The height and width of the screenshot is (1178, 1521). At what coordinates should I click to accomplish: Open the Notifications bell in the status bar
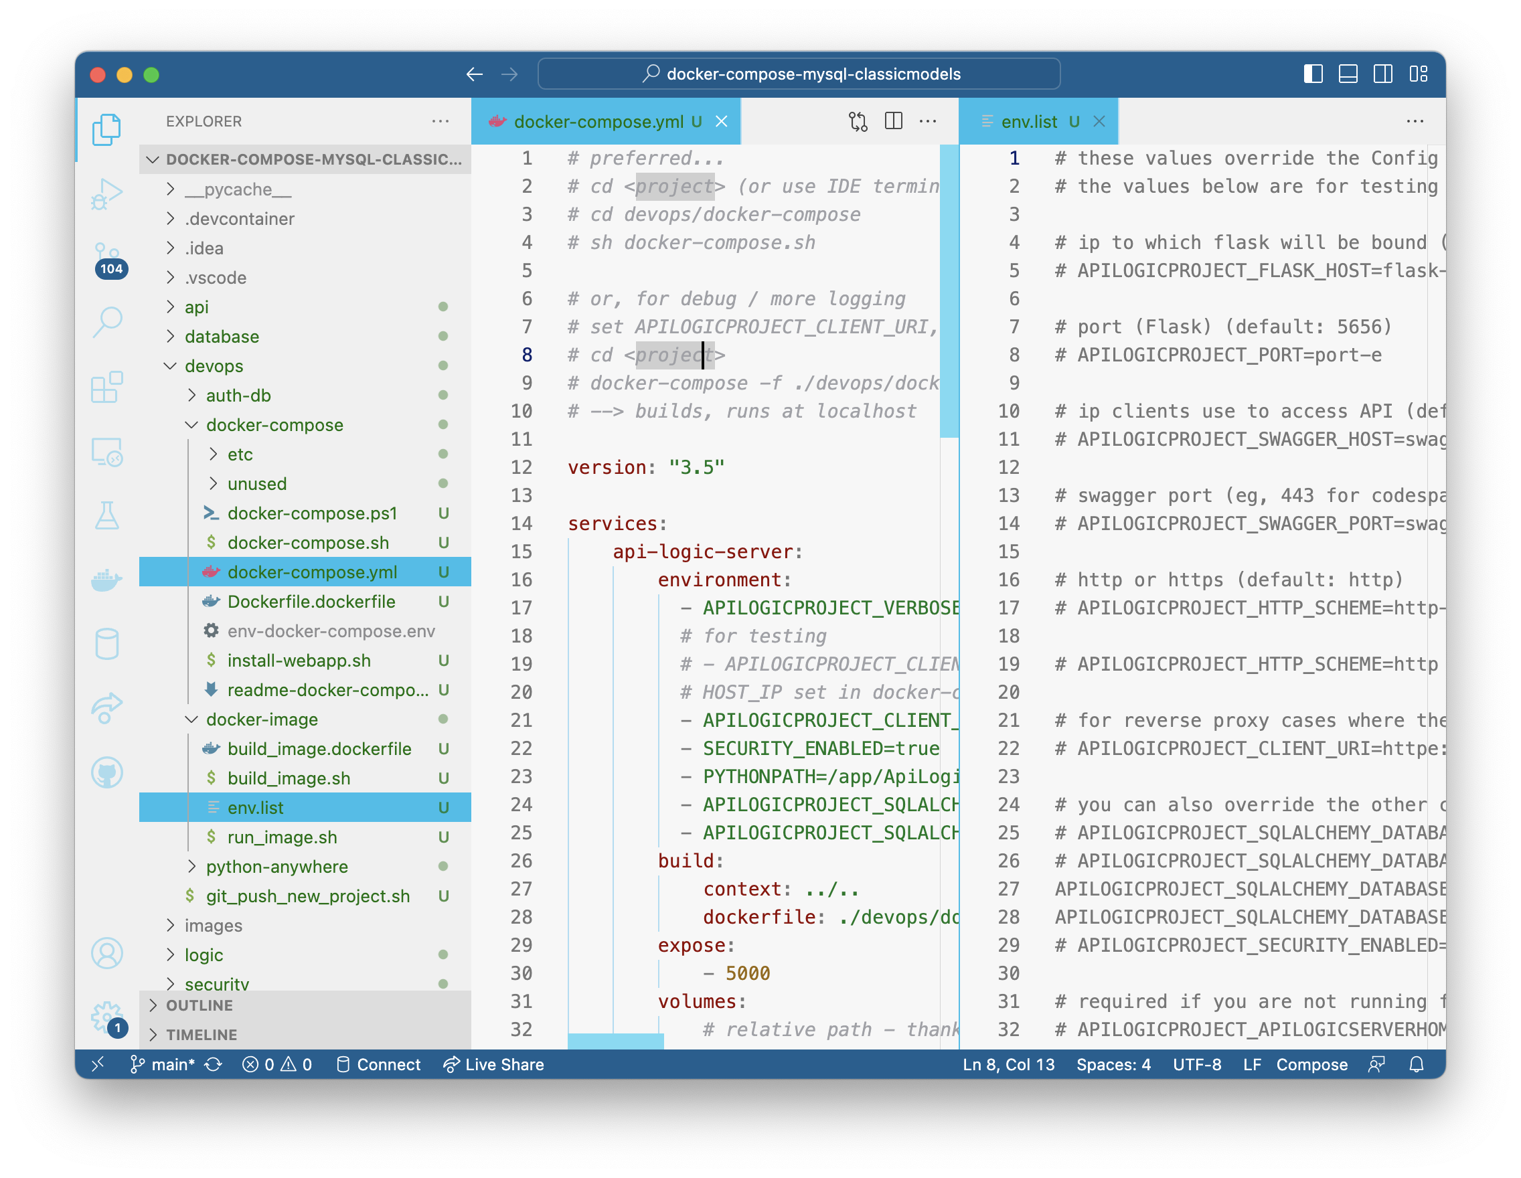[x=1416, y=1064]
